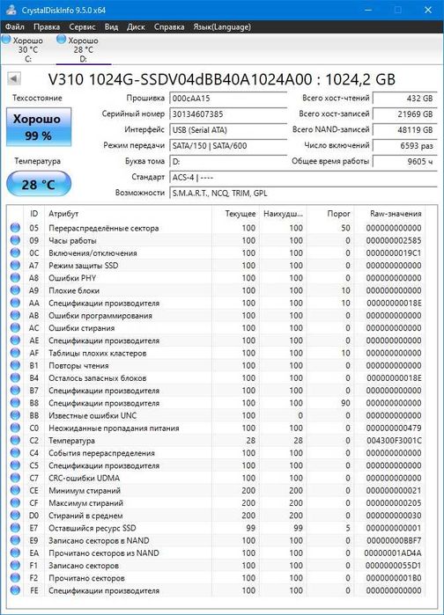
Task: Open the Справка menu
Action: [x=169, y=26]
